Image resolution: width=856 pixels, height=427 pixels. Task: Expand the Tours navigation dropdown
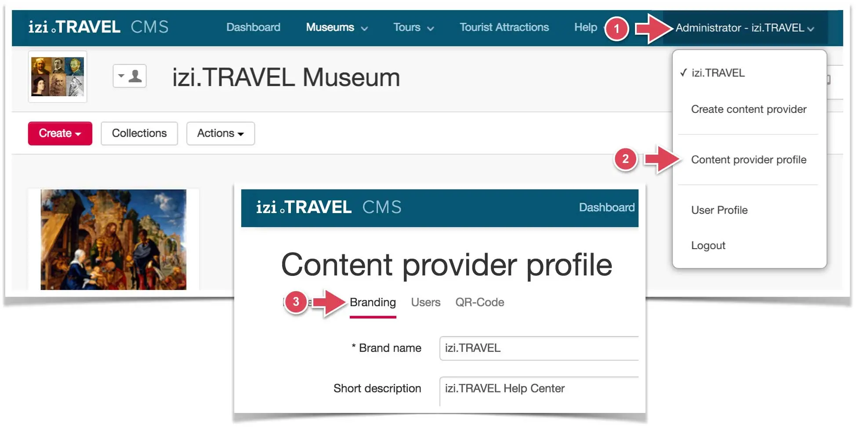click(413, 28)
